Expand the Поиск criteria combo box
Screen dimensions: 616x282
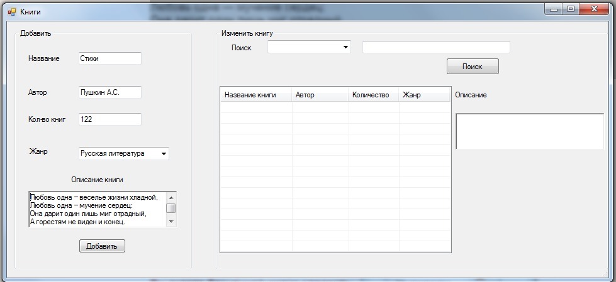(345, 47)
